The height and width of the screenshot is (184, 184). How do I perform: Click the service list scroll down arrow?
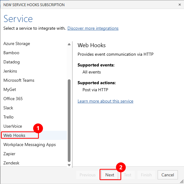(x=69, y=165)
